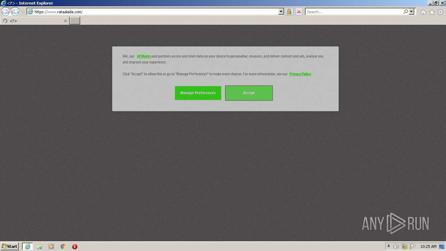Follow the Affiliates link
This screenshot has height=251, width=446.
(x=144, y=56)
